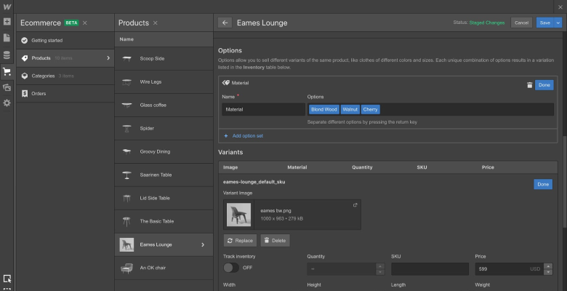
Task: Expand Eames Lounge row chevron
Action: (203, 244)
